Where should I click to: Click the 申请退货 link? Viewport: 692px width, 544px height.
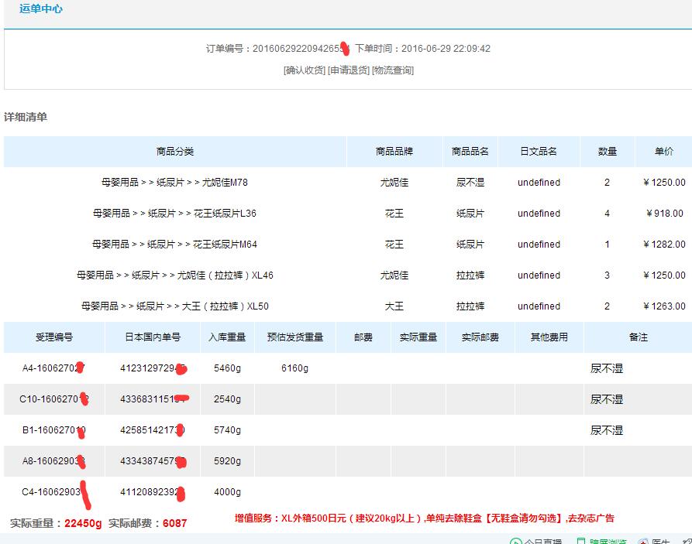coord(349,70)
